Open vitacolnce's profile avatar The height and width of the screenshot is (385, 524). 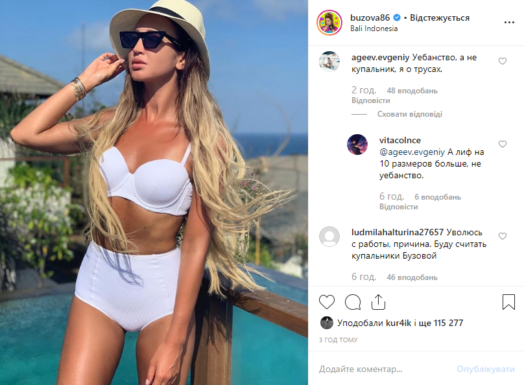point(357,145)
